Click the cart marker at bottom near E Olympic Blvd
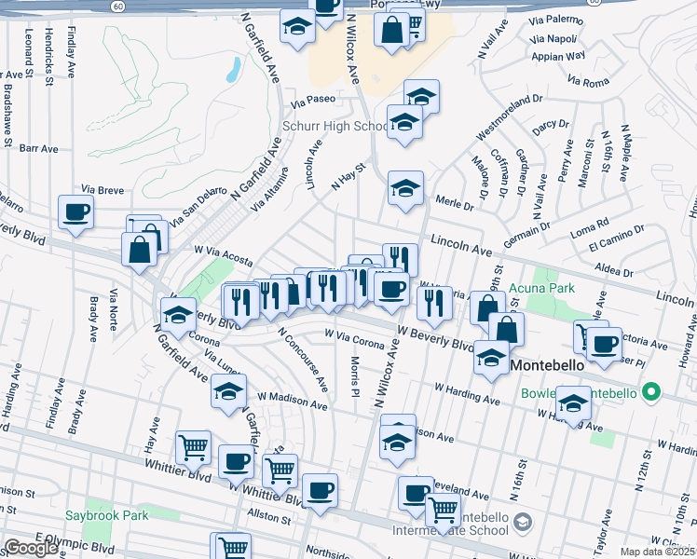This screenshot has height=559, width=697. [x=233, y=549]
